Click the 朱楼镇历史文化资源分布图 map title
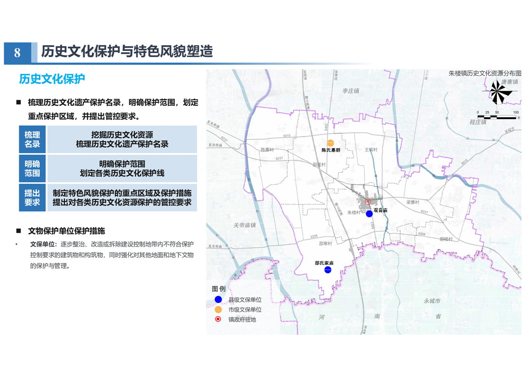 coord(485,73)
